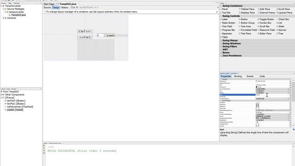Select btnFtoC [JButton] in Navigator
The width and height of the screenshot is (295, 166).
[x=16, y=104]
